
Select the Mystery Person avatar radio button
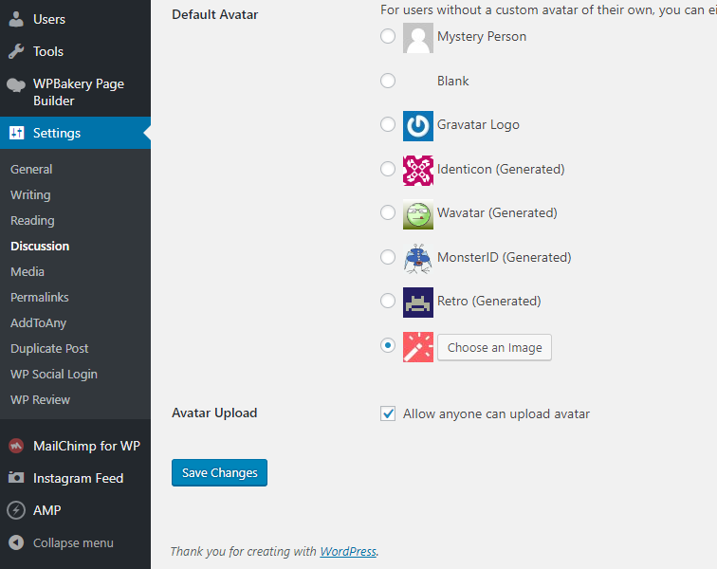tap(388, 36)
